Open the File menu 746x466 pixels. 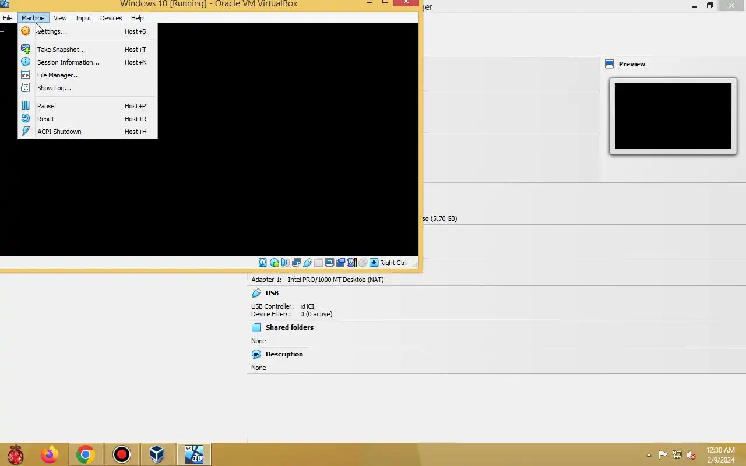coord(8,18)
